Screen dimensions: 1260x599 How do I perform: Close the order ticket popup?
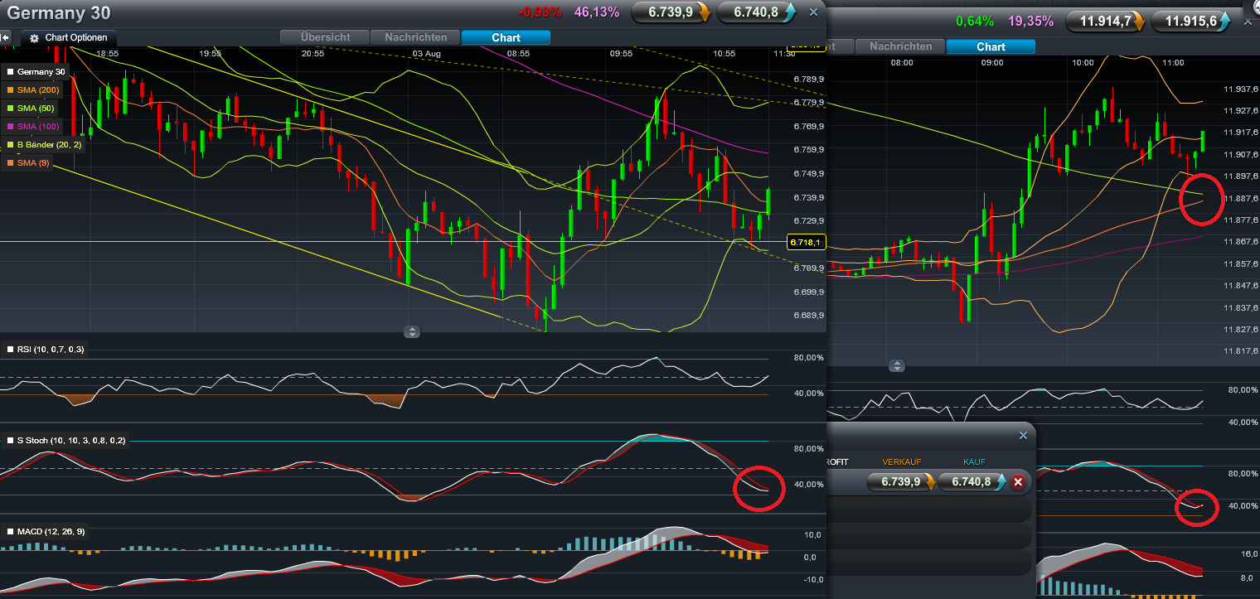pos(1023,435)
